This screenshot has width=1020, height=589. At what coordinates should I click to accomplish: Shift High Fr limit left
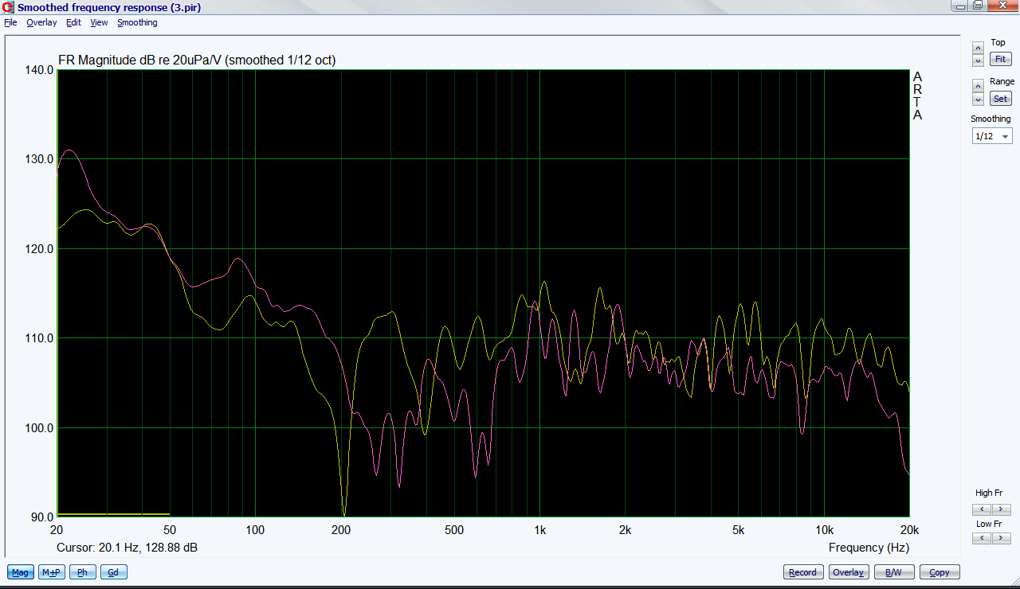pyautogui.click(x=982, y=509)
